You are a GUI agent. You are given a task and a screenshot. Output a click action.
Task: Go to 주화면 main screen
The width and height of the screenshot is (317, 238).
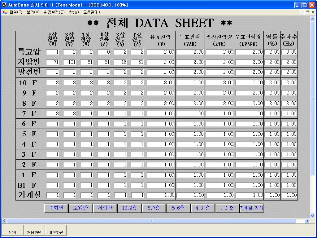point(56,208)
